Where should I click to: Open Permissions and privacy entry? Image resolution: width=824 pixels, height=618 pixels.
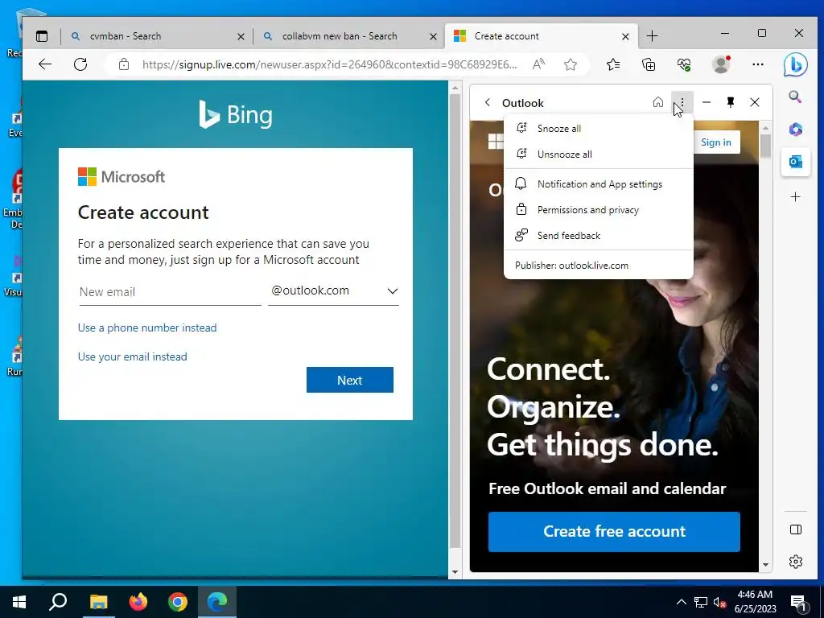(599, 210)
